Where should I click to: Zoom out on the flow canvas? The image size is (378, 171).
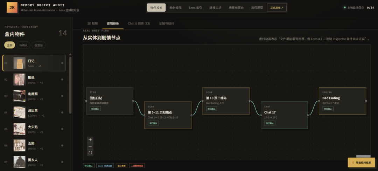coord(90,146)
